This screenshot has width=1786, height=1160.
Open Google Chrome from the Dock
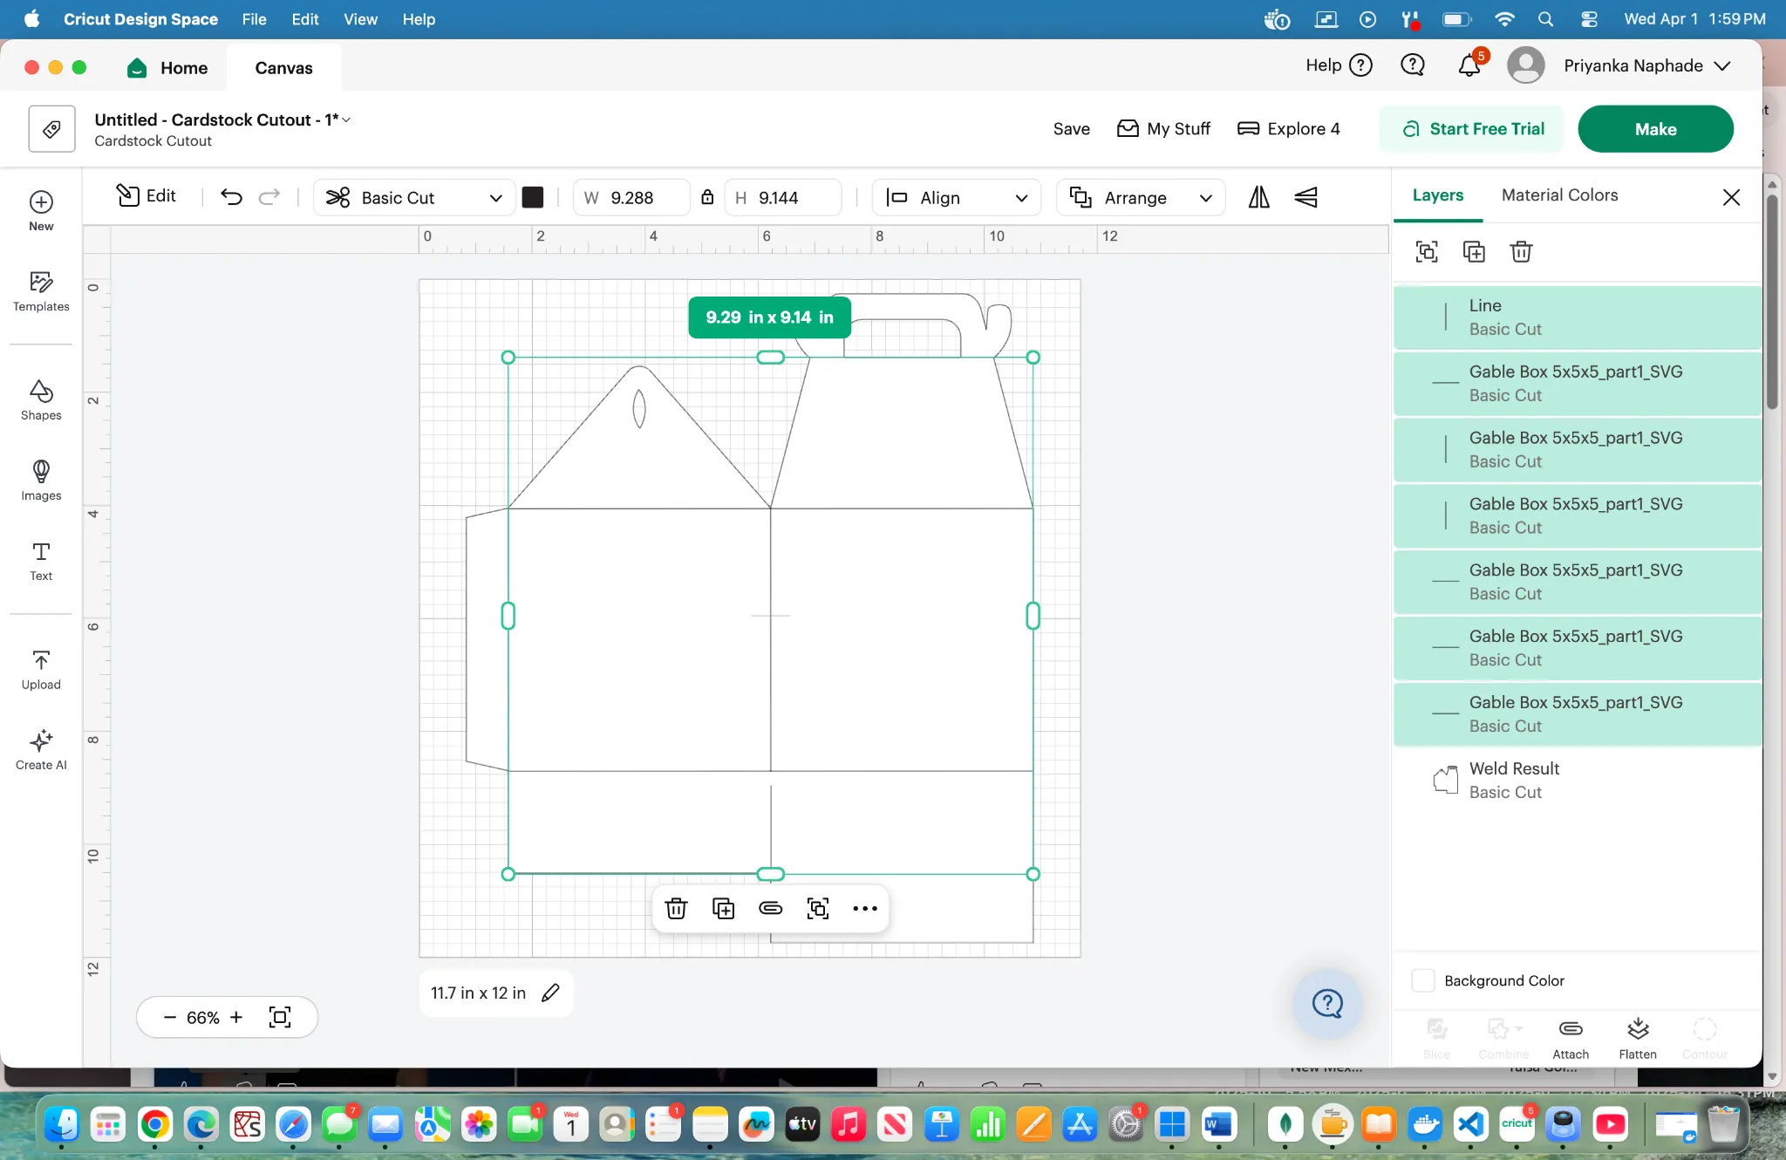coord(155,1125)
